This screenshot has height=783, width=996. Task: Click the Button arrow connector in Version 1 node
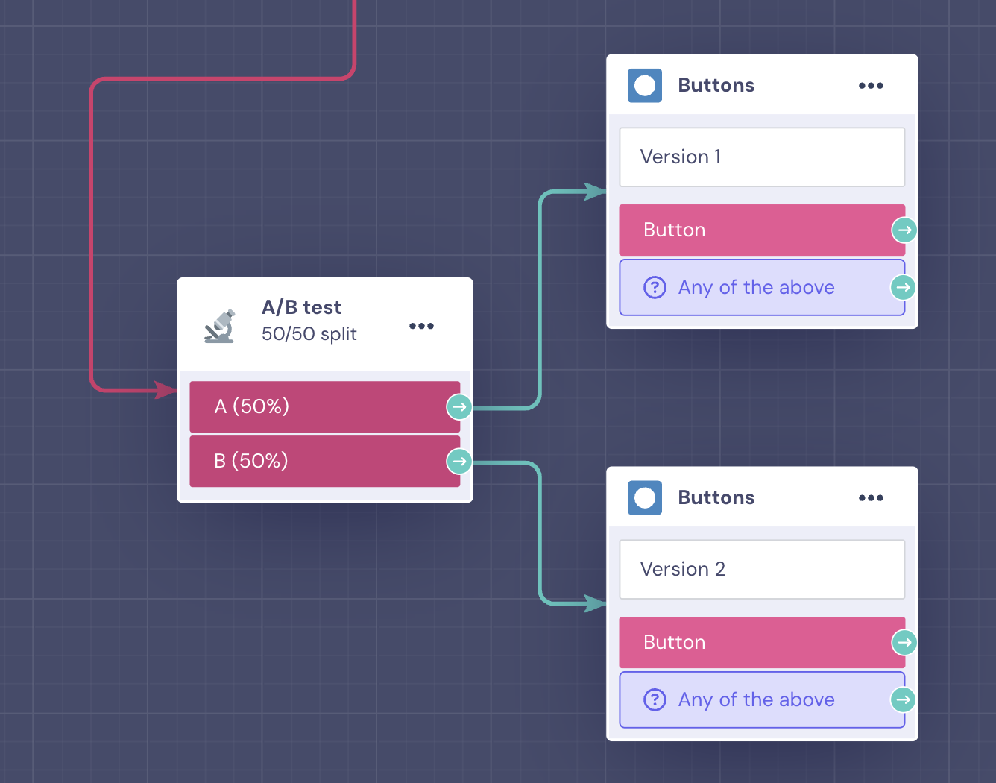pos(904,230)
